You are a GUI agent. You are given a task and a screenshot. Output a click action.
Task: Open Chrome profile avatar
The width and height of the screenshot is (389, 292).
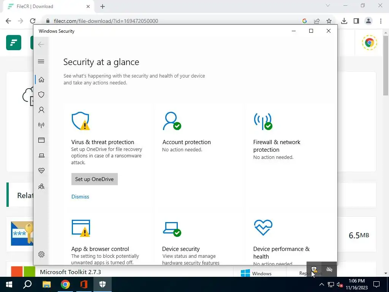click(368, 21)
